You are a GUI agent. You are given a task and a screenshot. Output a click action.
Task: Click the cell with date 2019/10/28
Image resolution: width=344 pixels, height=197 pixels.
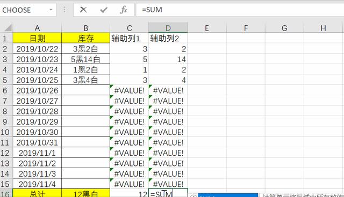pyautogui.click(x=37, y=111)
